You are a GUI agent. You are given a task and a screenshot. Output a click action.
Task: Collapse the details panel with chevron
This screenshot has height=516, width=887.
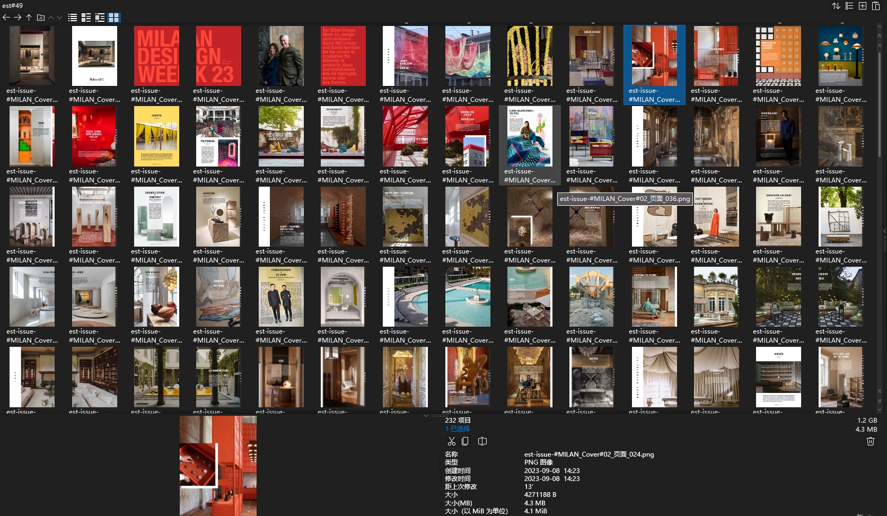[426, 416]
